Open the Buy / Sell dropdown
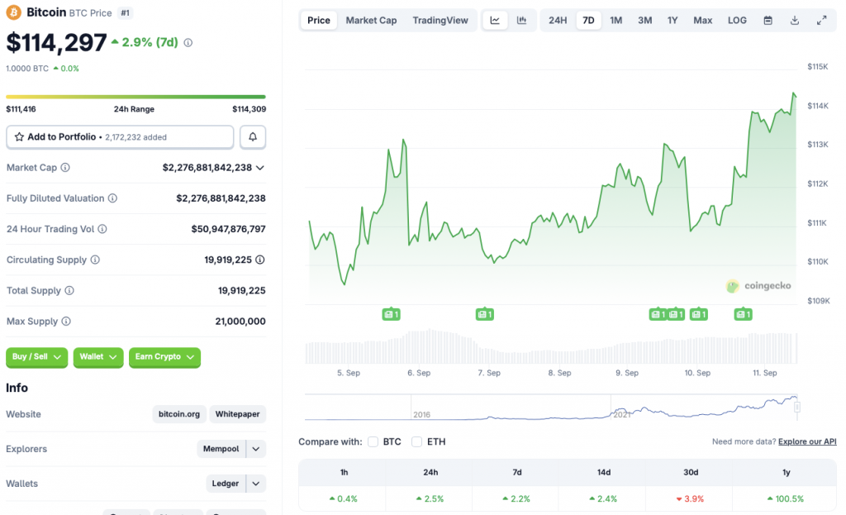 (x=37, y=356)
